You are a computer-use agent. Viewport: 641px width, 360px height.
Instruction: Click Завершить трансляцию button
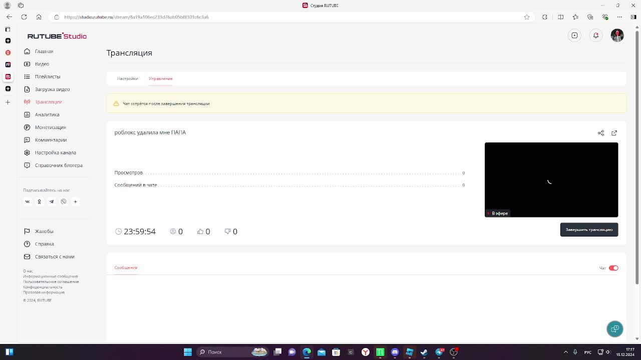589,229
